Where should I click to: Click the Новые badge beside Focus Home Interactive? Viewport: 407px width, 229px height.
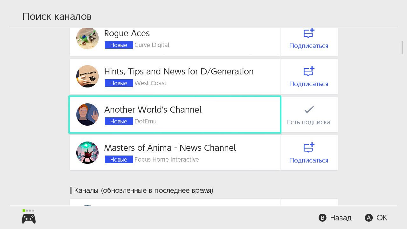coord(119,160)
